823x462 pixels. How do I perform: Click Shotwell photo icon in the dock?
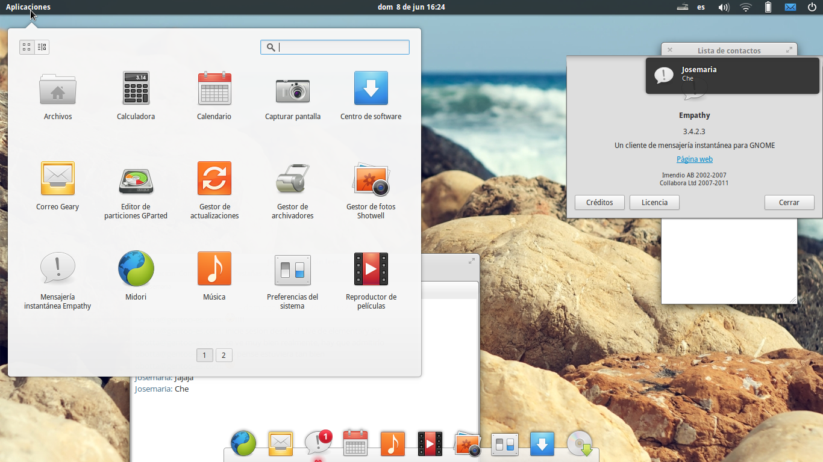tap(468, 444)
